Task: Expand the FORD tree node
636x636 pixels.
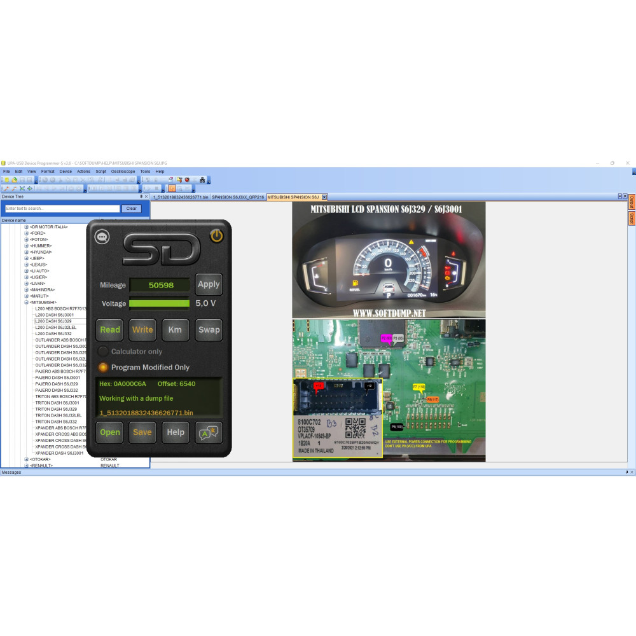Action: (x=26, y=233)
